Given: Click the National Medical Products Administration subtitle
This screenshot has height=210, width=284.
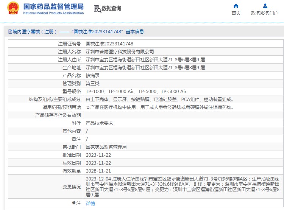Looking at the screenshot, I should pos(53,13).
